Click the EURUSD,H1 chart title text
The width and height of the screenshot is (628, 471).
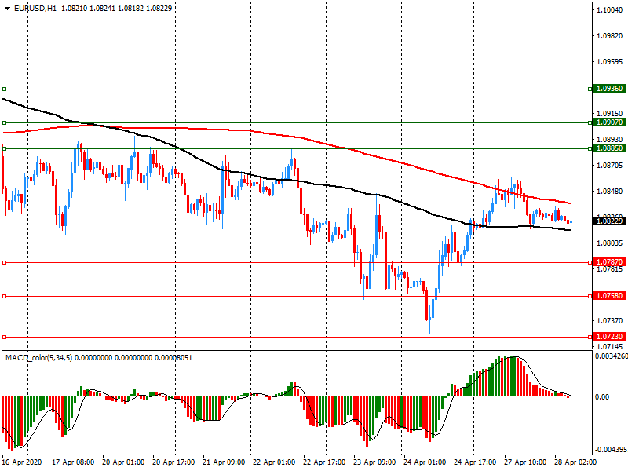35,9
